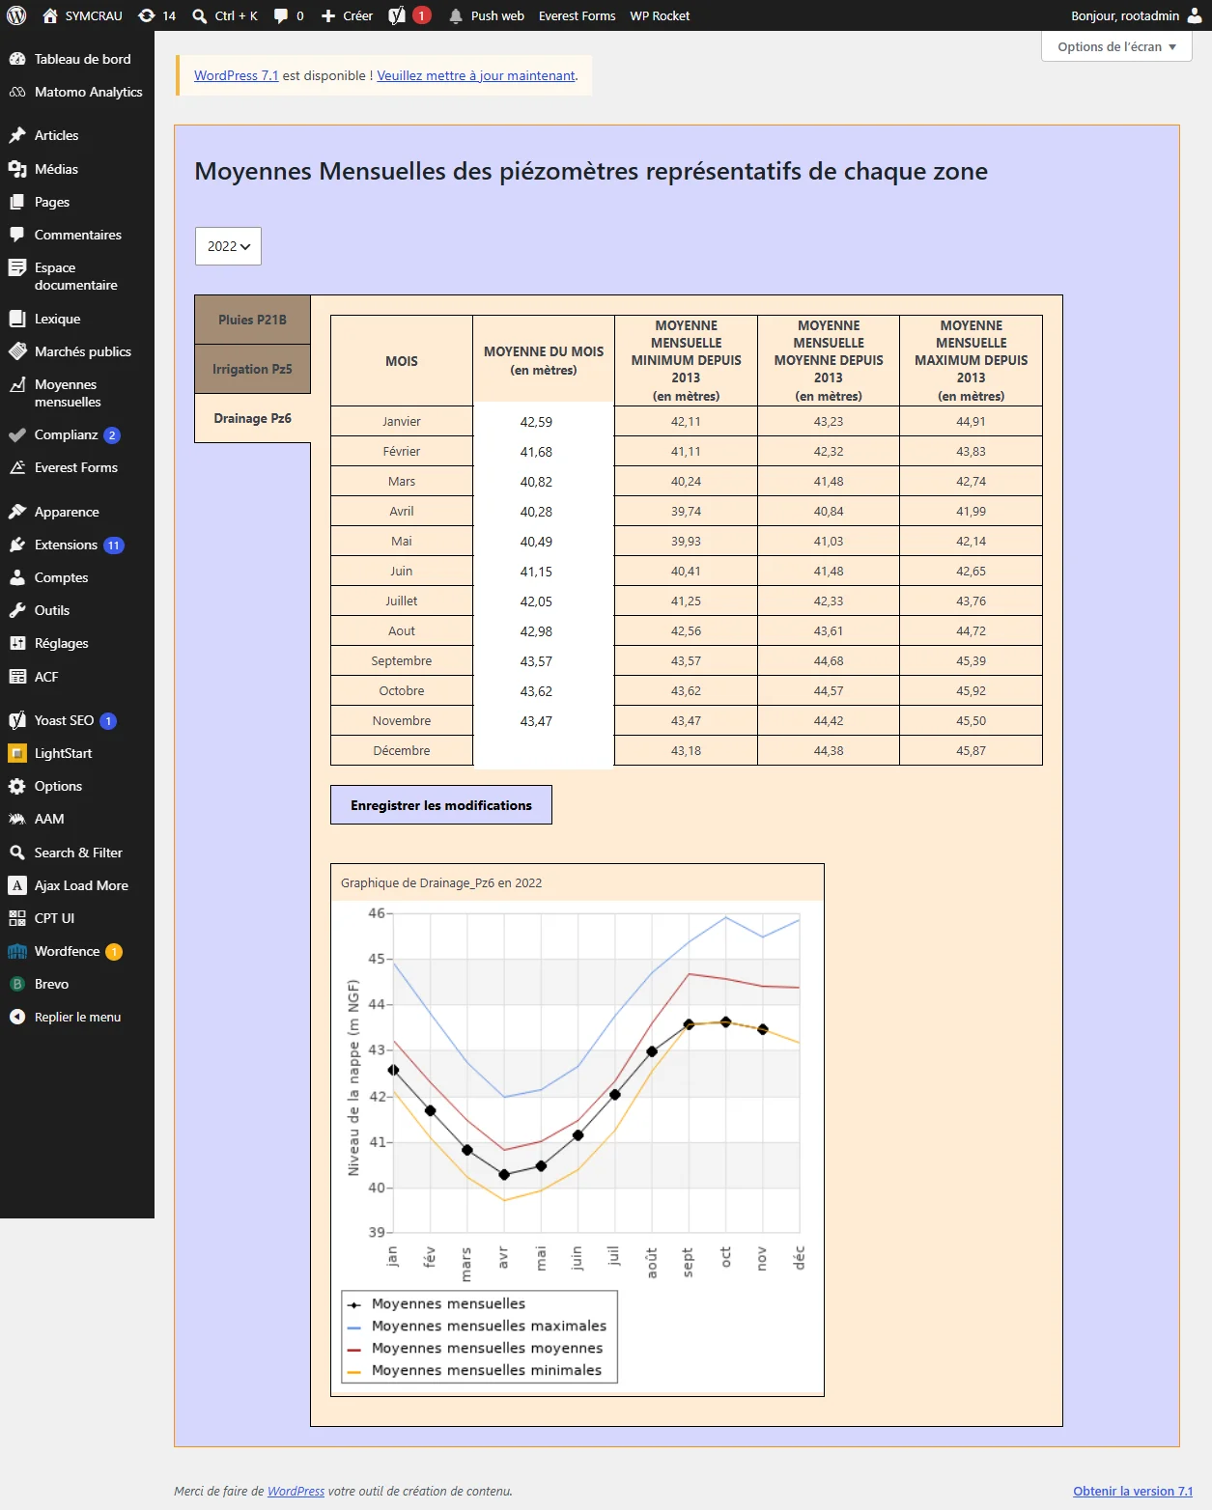Open the LightStart menu item
The height and width of the screenshot is (1510, 1212).
(77, 753)
